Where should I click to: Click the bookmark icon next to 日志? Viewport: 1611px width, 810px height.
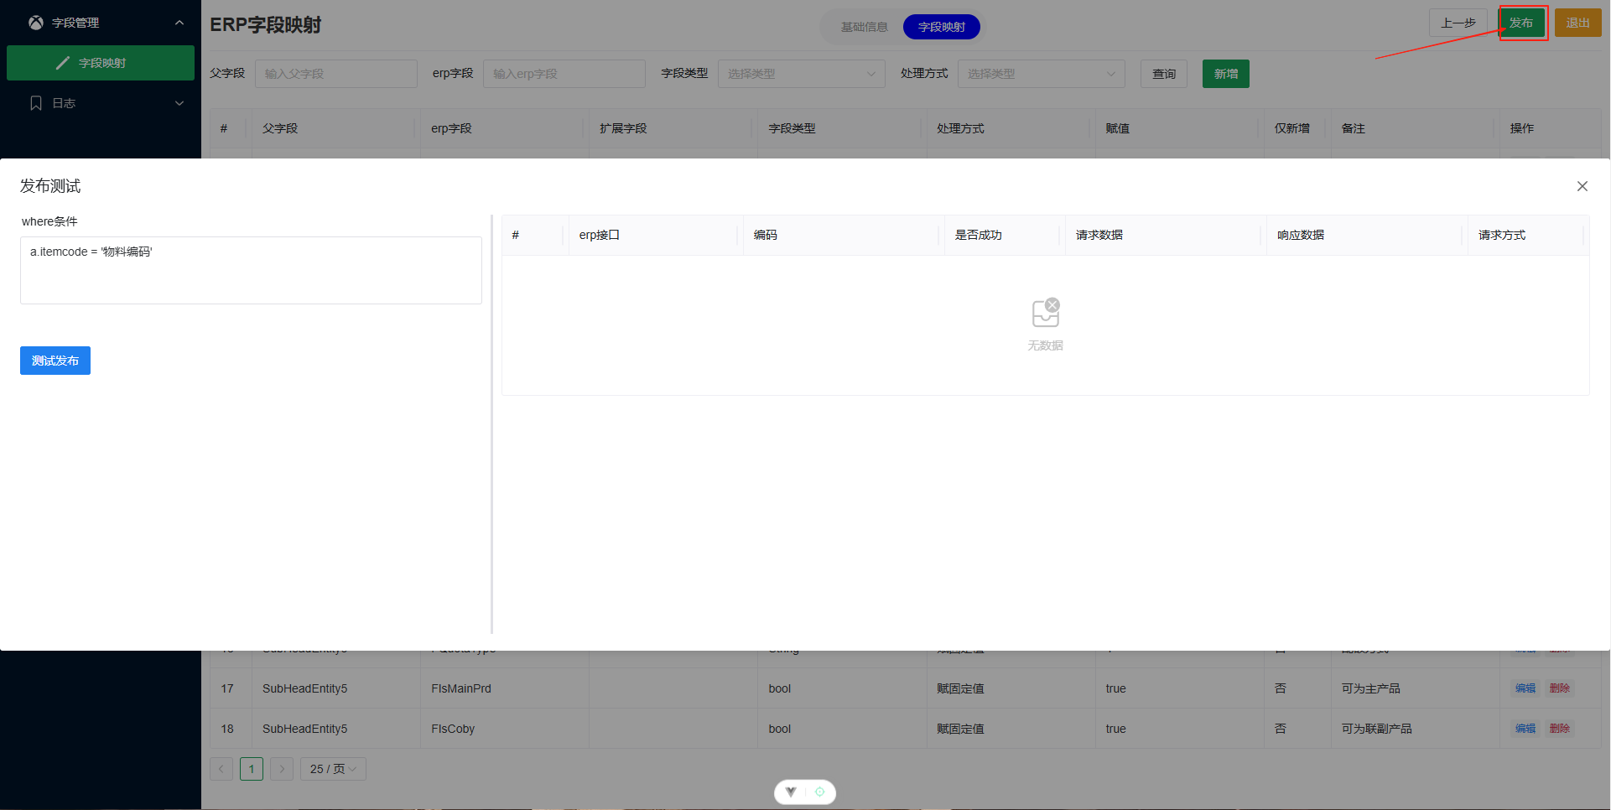pos(36,103)
